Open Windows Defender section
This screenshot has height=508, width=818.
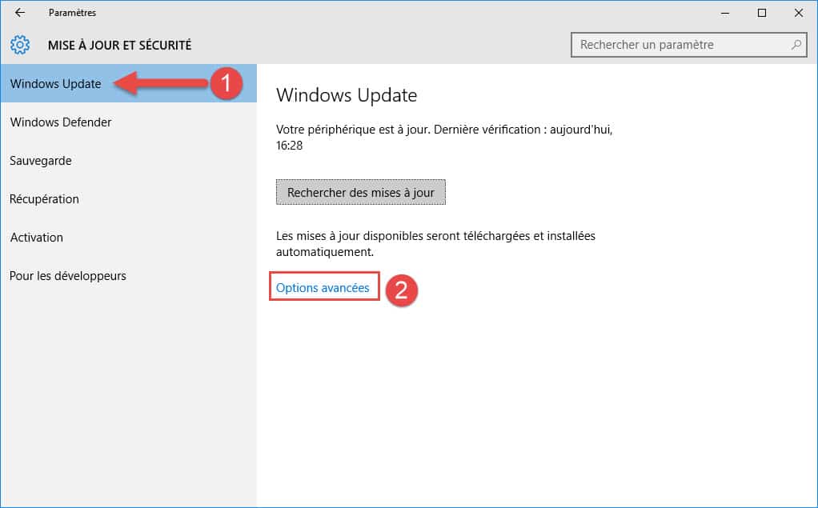pos(128,122)
